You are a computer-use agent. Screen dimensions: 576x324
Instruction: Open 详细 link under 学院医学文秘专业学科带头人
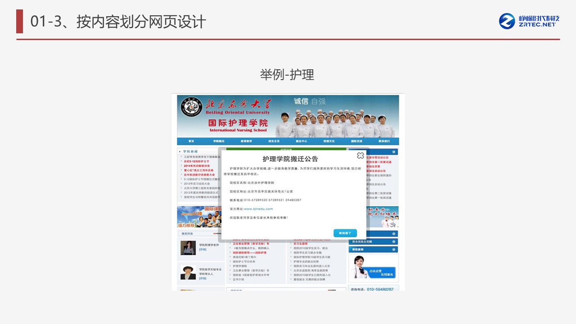point(203,279)
